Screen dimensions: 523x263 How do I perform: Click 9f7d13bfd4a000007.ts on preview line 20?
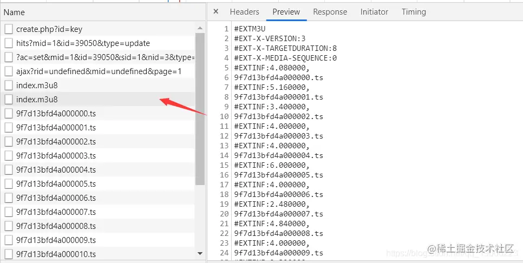click(278, 214)
